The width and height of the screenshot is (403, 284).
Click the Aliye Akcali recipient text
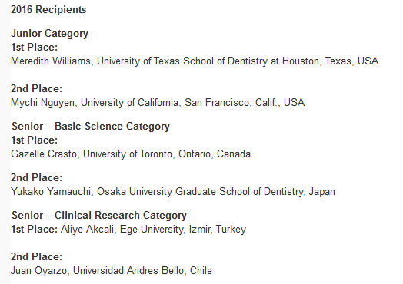(x=153, y=230)
